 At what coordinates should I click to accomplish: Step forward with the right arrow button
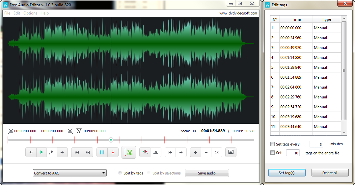tap(62, 152)
